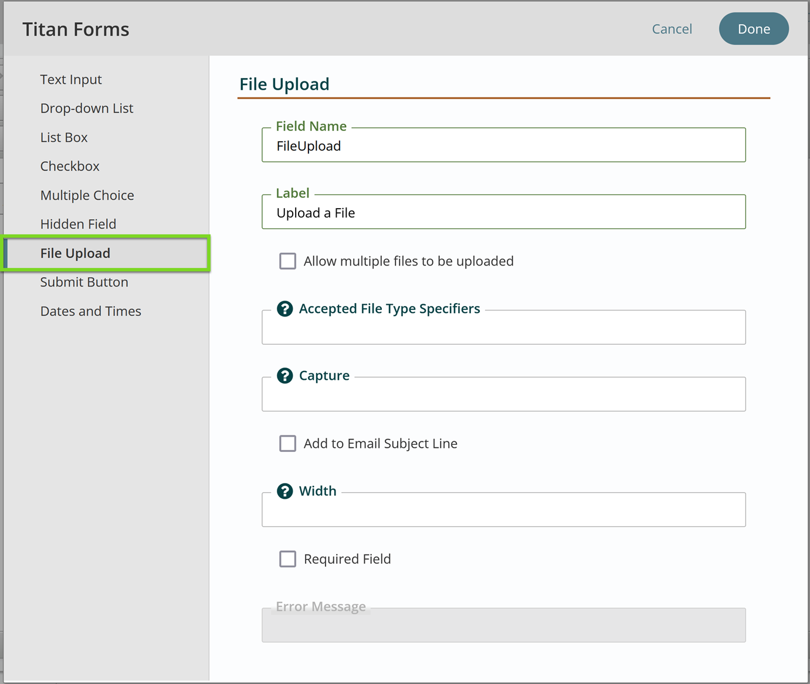This screenshot has width=810, height=684.
Task: Check Add to Email Subject Line
Action: pyautogui.click(x=287, y=443)
